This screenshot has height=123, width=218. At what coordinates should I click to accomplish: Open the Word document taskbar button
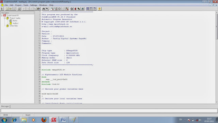pos(64,120)
